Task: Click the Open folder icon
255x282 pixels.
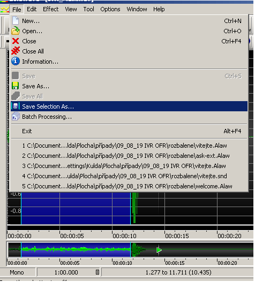Action: tap(16, 31)
